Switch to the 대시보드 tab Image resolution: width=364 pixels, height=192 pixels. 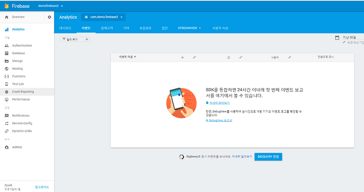[x=65, y=28]
